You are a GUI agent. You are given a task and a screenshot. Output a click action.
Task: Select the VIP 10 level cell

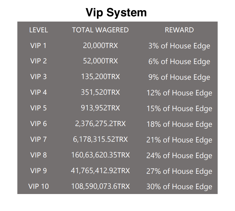point(39,187)
